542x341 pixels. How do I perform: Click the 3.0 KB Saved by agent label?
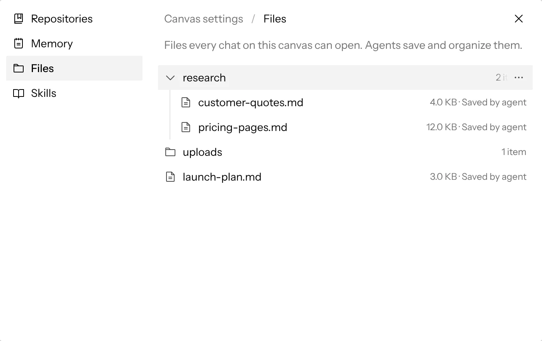[478, 177]
